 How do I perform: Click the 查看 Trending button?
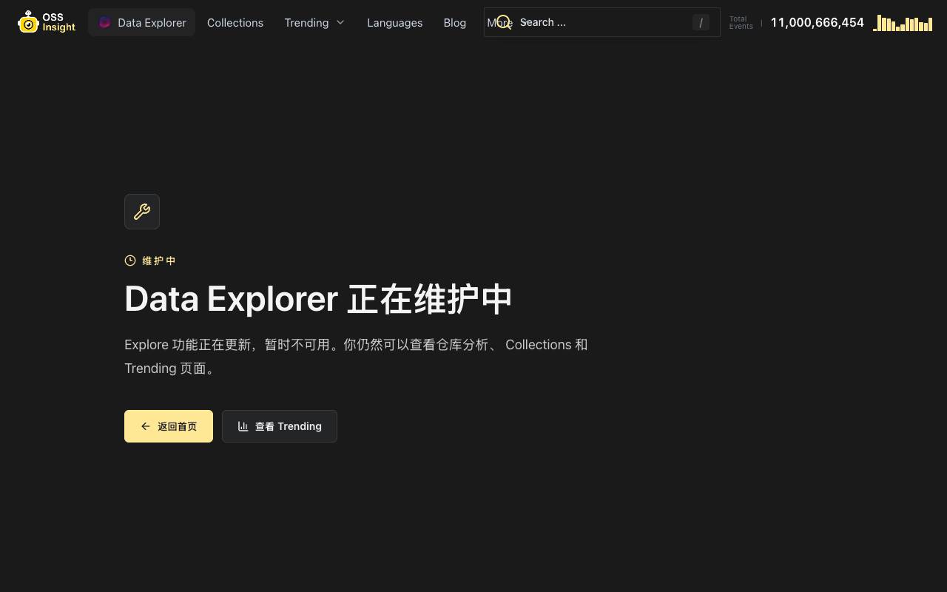tap(280, 426)
